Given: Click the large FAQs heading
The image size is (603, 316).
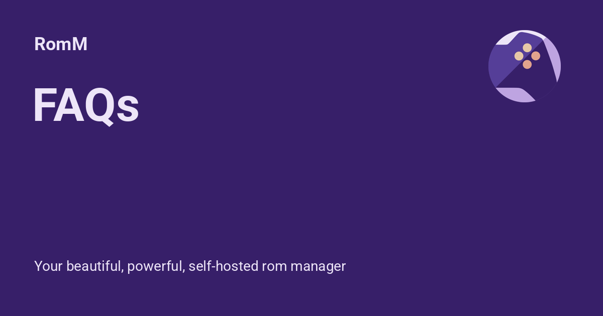Looking at the screenshot, I should click(86, 105).
